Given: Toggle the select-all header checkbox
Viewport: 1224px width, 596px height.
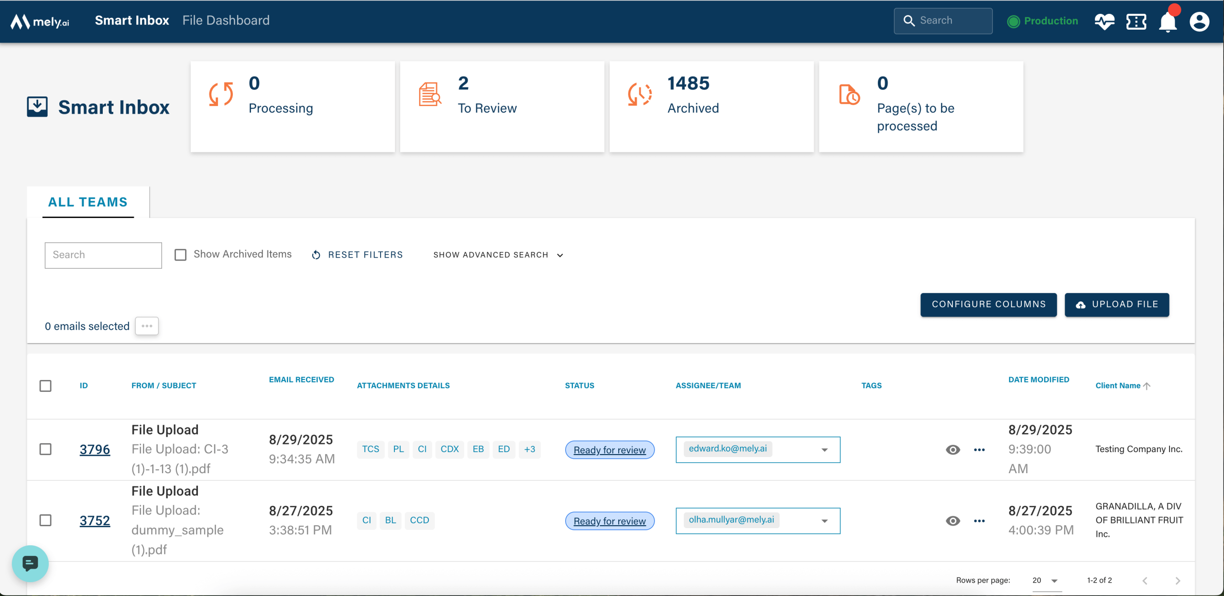Looking at the screenshot, I should (45, 386).
